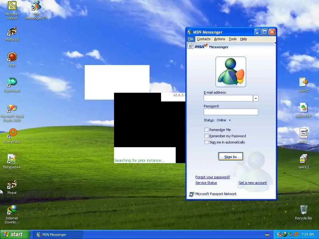
Task: Open the E-mail address dropdown arrow
Action: tap(256, 98)
